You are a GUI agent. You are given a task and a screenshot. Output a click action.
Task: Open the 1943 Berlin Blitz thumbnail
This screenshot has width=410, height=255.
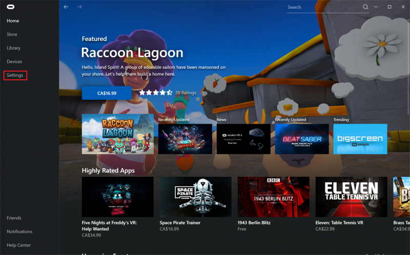coord(274,197)
